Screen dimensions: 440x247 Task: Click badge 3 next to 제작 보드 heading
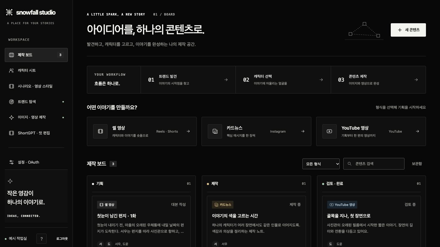click(x=113, y=164)
